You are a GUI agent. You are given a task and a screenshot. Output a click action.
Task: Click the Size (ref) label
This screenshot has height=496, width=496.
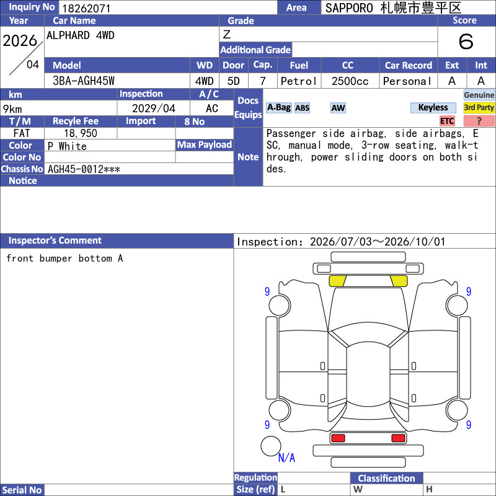[x=255, y=489]
